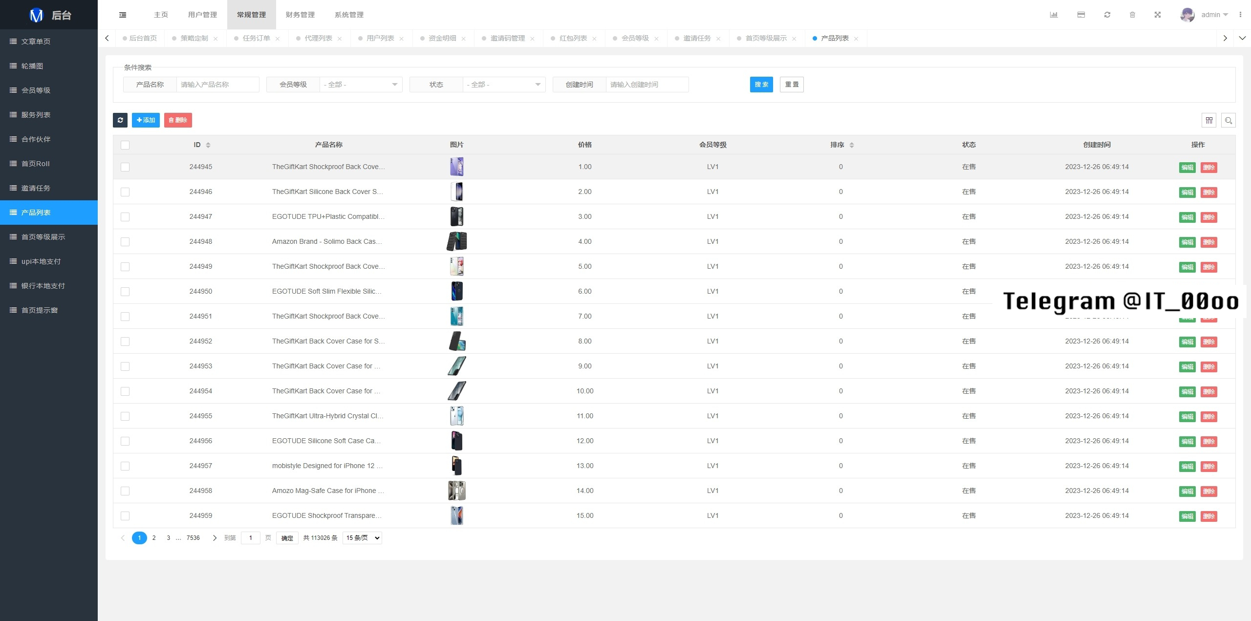Expand the admin user dropdown
This screenshot has width=1251, height=621.
pyautogui.click(x=1215, y=15)
